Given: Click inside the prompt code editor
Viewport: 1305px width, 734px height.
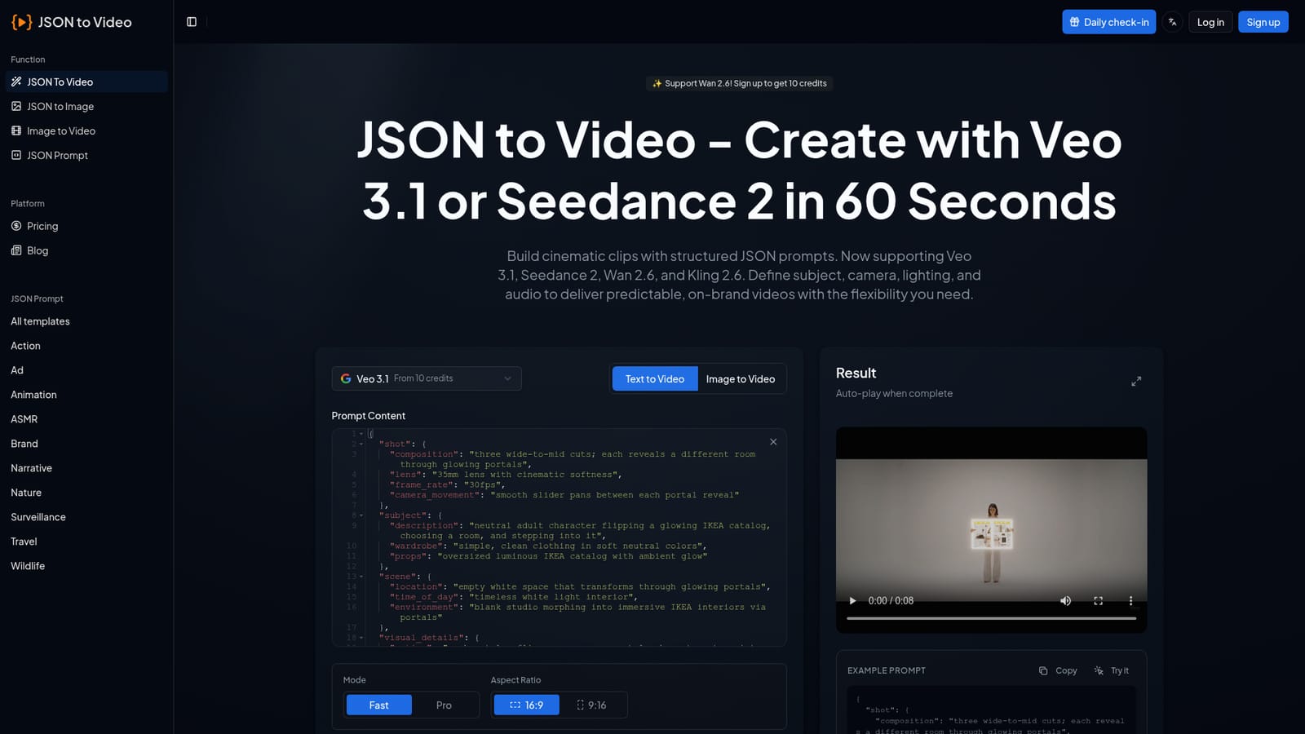Looking at the screenshot, I should coord(560,537).
